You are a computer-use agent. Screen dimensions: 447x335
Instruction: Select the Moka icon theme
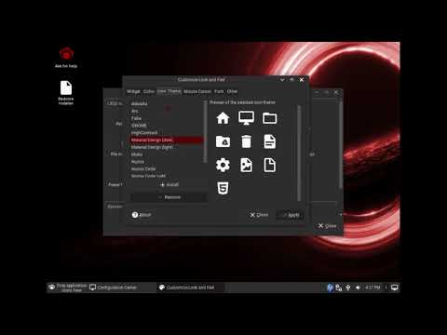click(x=167, y=154)
